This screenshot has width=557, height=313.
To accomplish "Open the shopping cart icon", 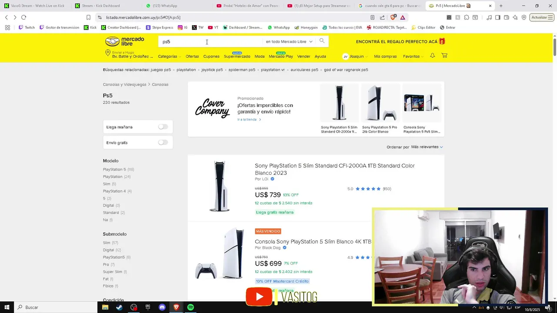I will [x=444, y=56].
